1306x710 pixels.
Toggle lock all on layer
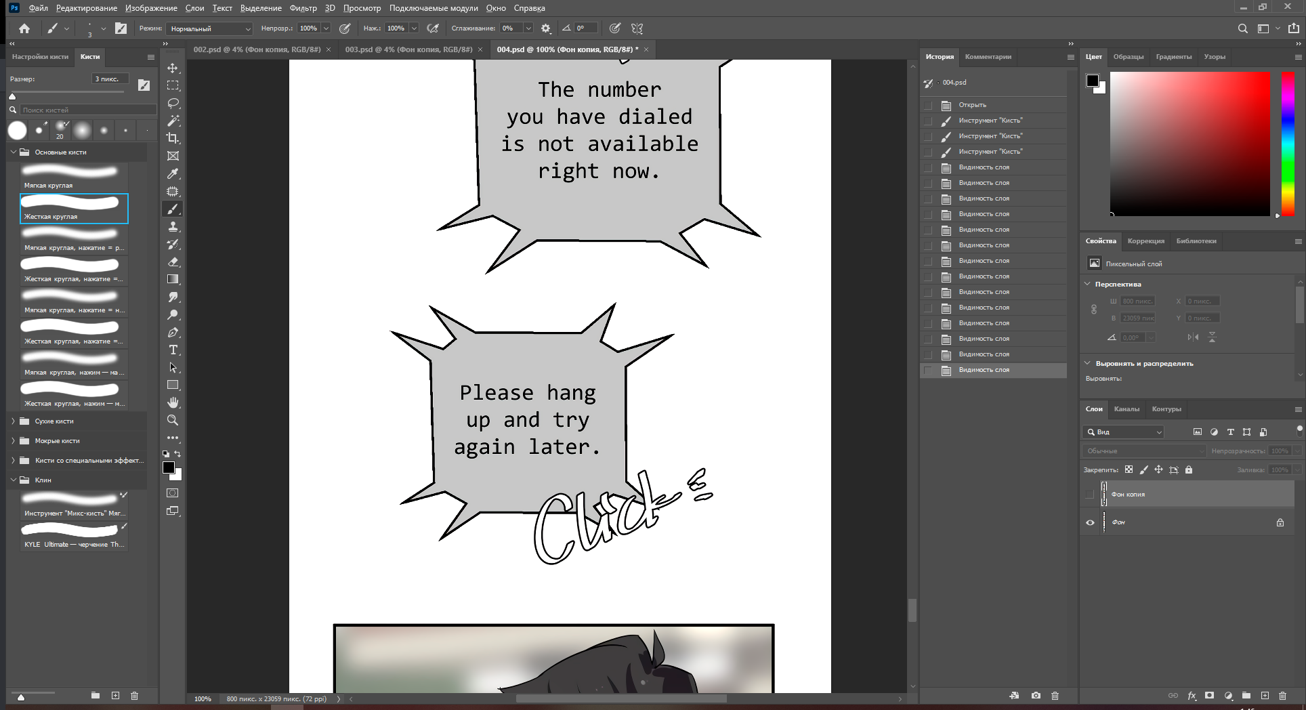coord(1189,469)
